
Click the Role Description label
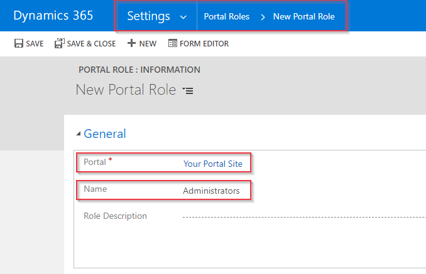tap(115, 216)
